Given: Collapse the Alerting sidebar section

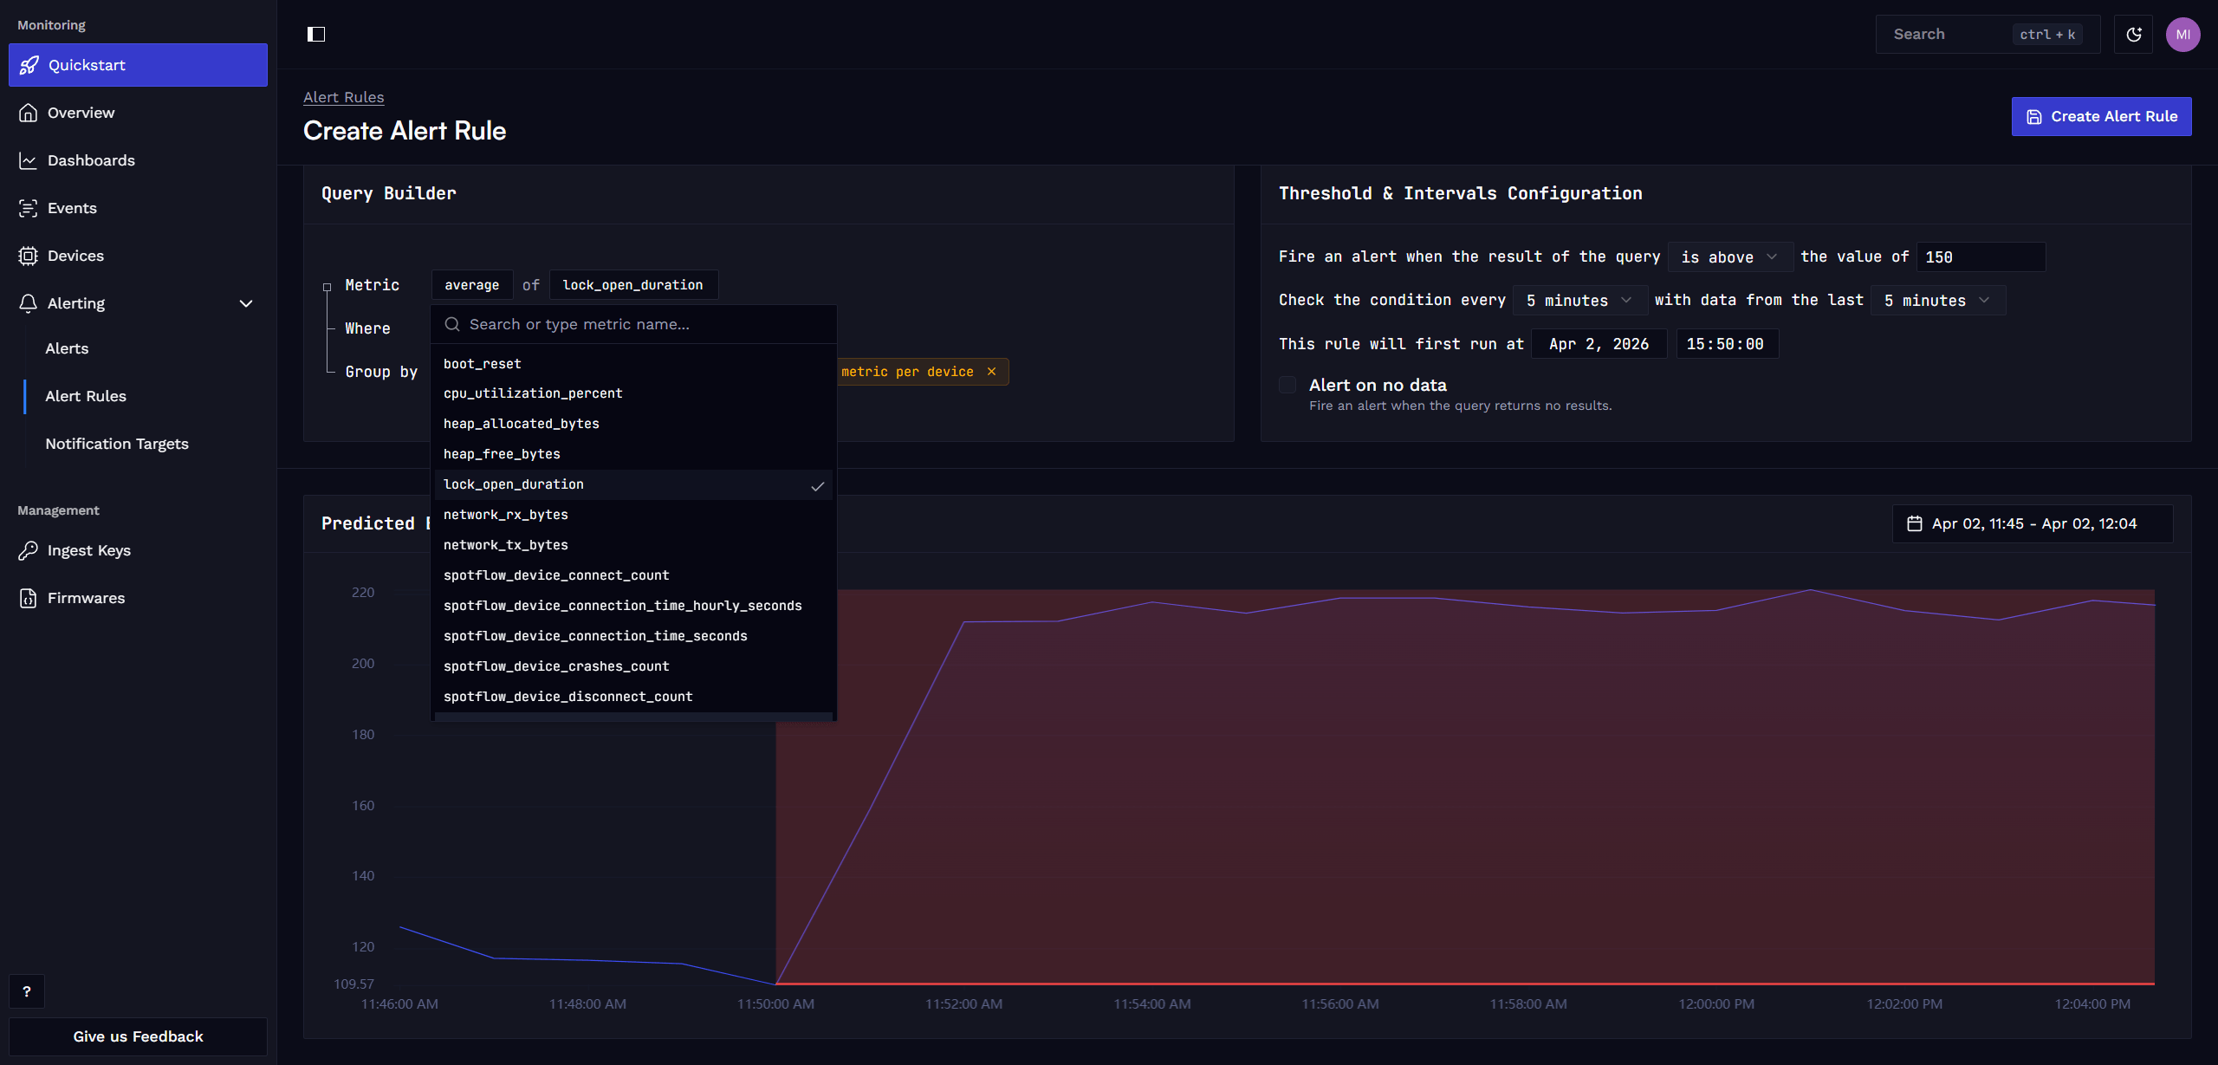Looking at the screenshot, I should coord(246,303).
